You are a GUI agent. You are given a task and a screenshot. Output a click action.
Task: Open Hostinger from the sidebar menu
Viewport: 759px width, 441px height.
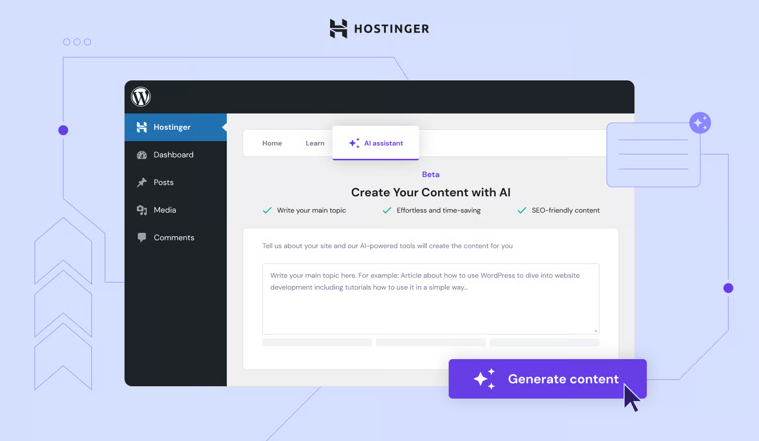[171, 127]
